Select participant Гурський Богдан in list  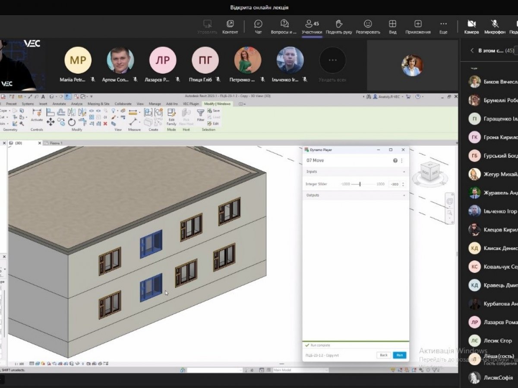coord(493,156)
